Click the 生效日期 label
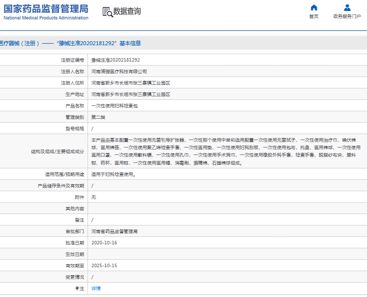 (x=75, y=254)
